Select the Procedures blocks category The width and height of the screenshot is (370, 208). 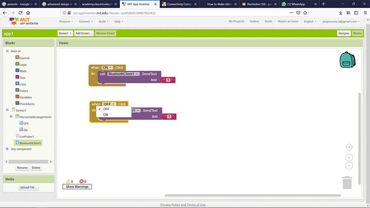point(25,104)
